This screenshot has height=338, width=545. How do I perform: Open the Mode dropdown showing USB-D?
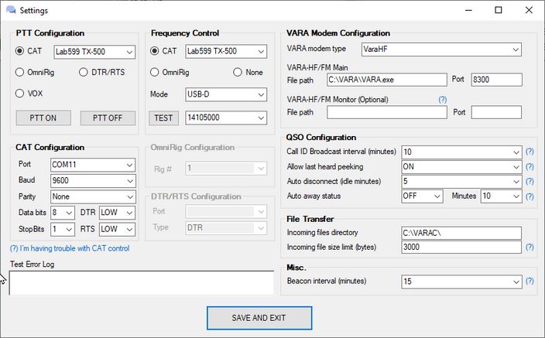tap(226, 94)
